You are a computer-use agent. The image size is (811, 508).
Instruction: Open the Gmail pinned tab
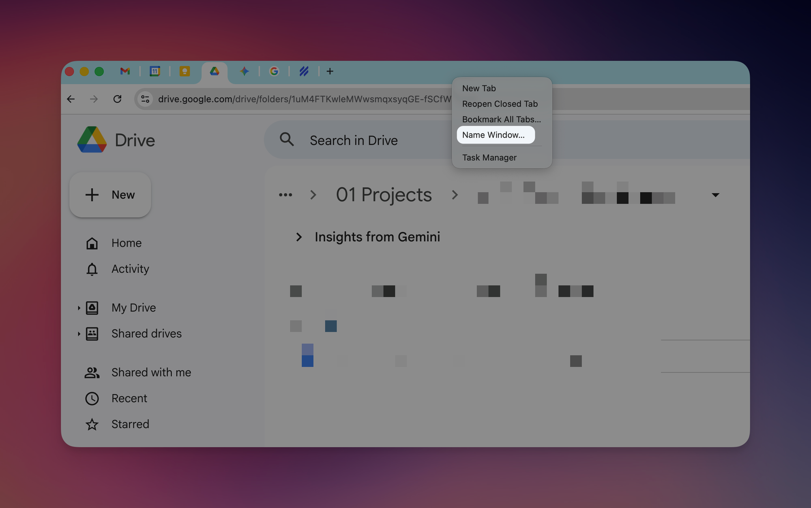(x=125, y=71)
